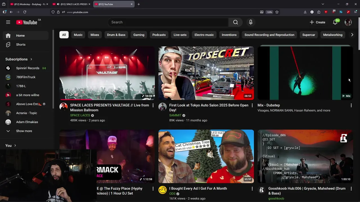The image size is (360, 202).
Task: Click the Create button
Action: 318,22
